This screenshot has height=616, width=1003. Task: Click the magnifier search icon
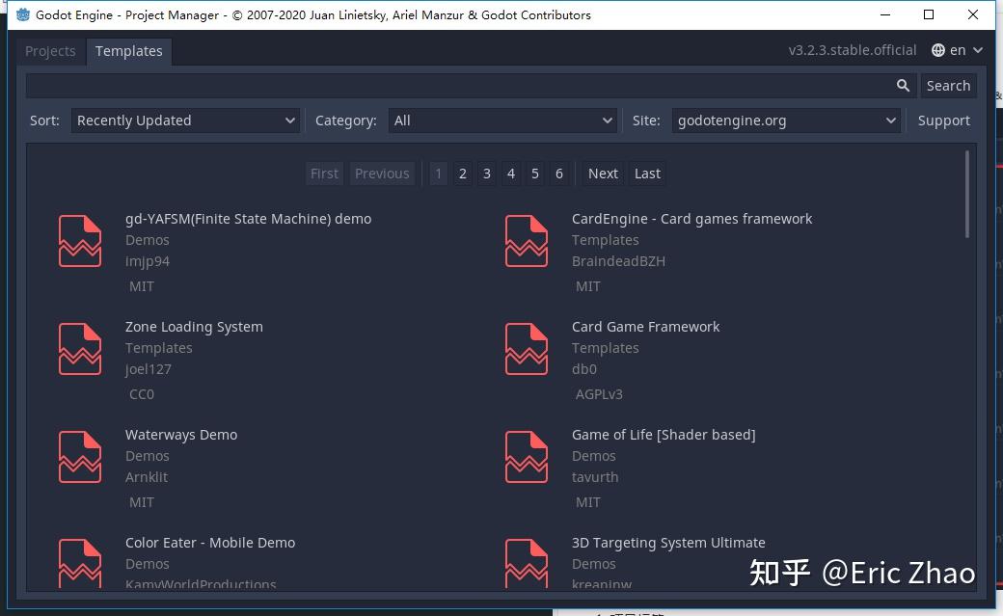click(903, 85)
